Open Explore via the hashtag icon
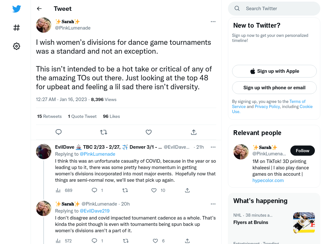The width and height of the screenshot is (326, 244). point(17,27)
